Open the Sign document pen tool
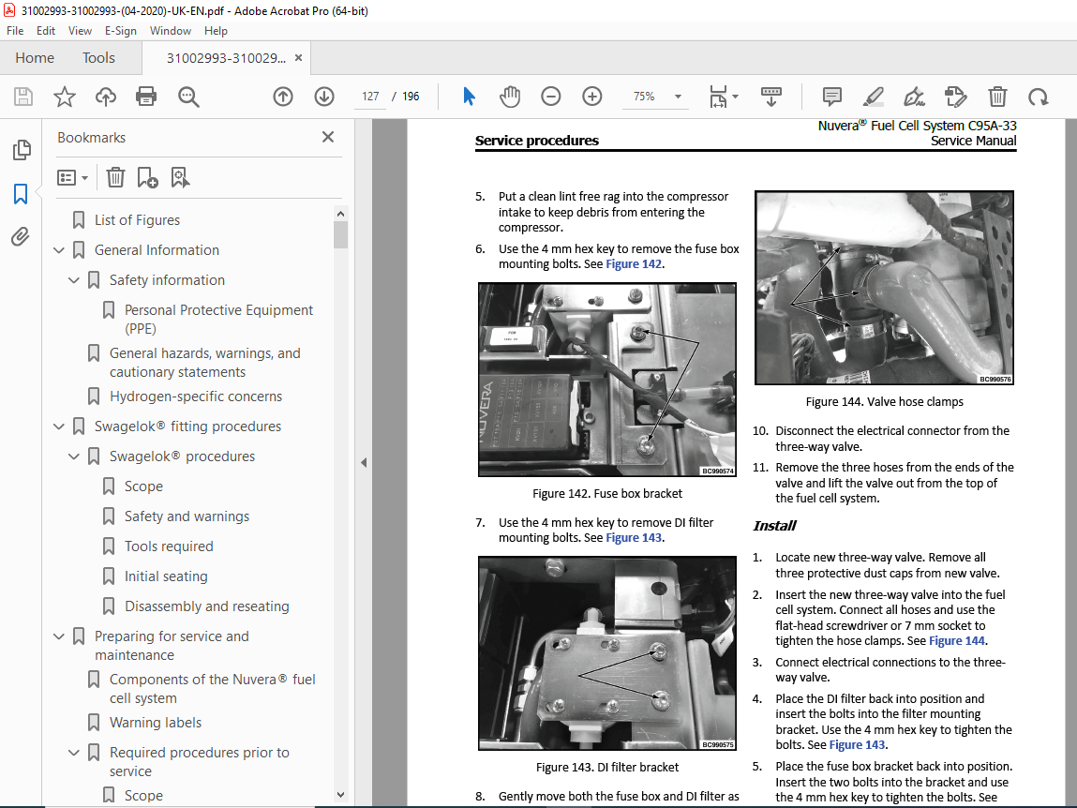The width and height of the screenshot is (1077, 808). [914, 97]
